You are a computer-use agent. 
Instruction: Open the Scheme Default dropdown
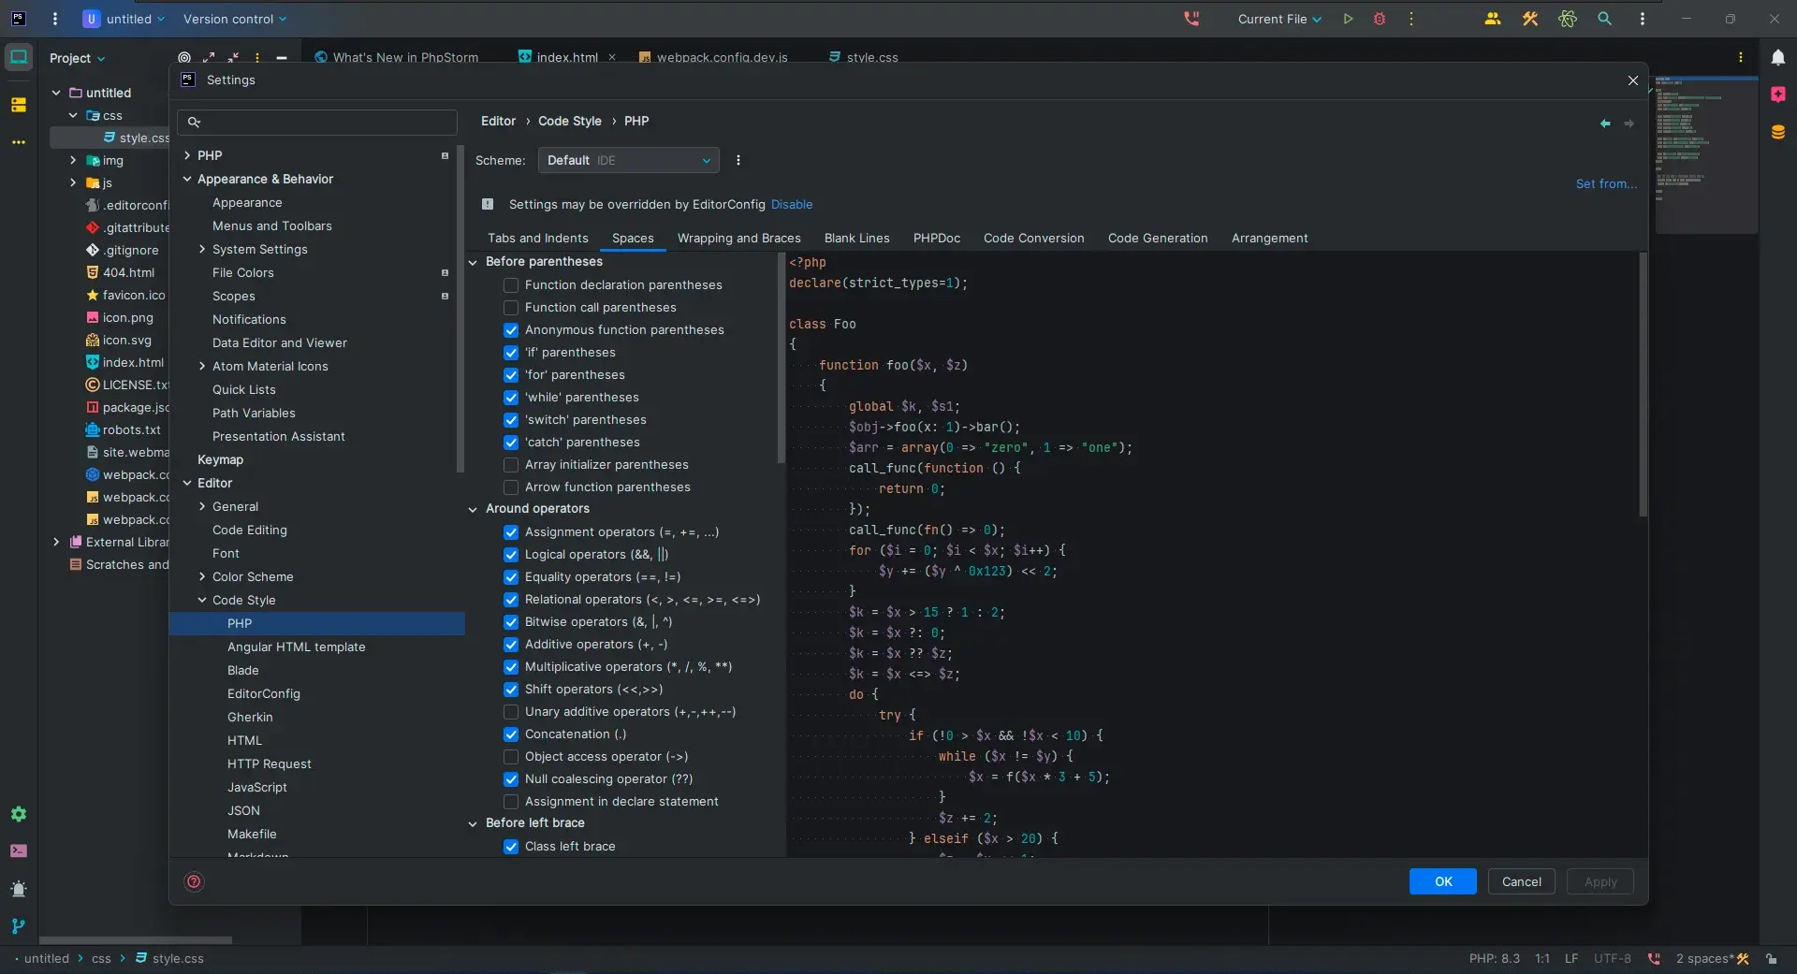(x=628, y=161)
